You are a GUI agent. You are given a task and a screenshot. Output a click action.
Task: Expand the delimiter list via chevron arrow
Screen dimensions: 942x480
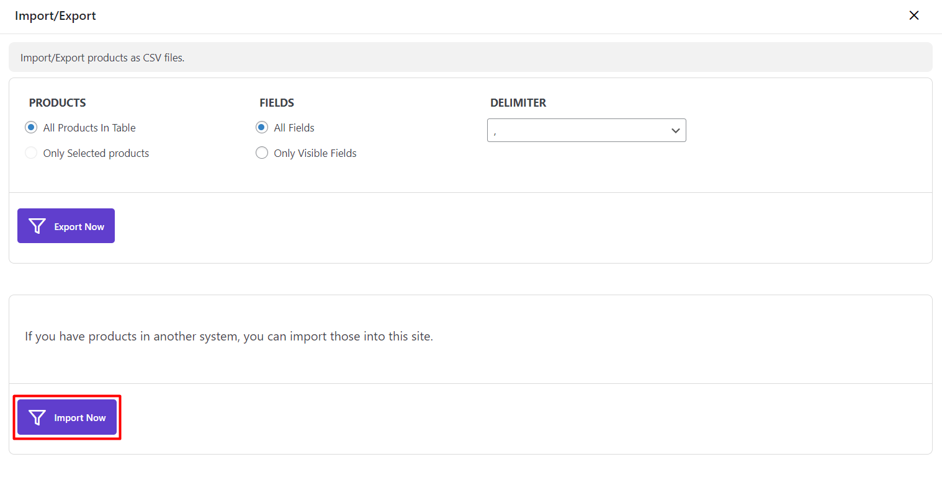675,131
